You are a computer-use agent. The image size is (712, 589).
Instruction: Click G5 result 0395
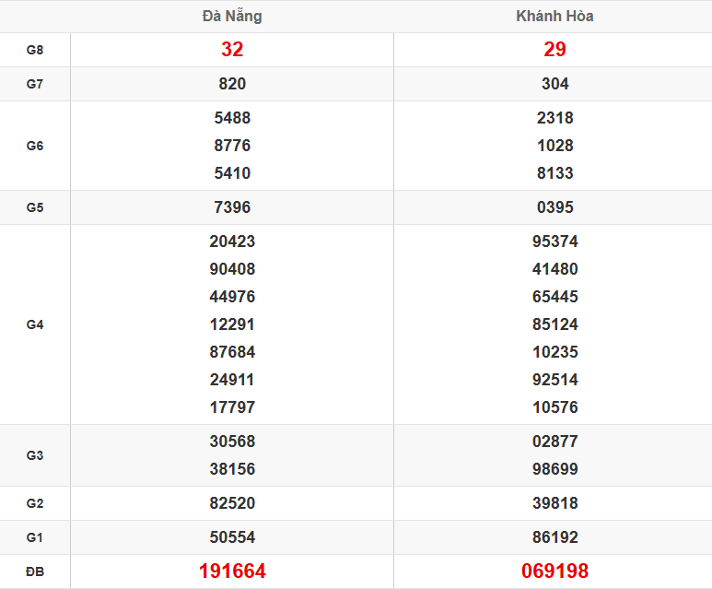(x=554, y=207)
